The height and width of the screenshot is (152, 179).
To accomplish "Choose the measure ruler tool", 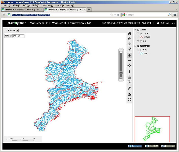I will click(x=129, y=88).
